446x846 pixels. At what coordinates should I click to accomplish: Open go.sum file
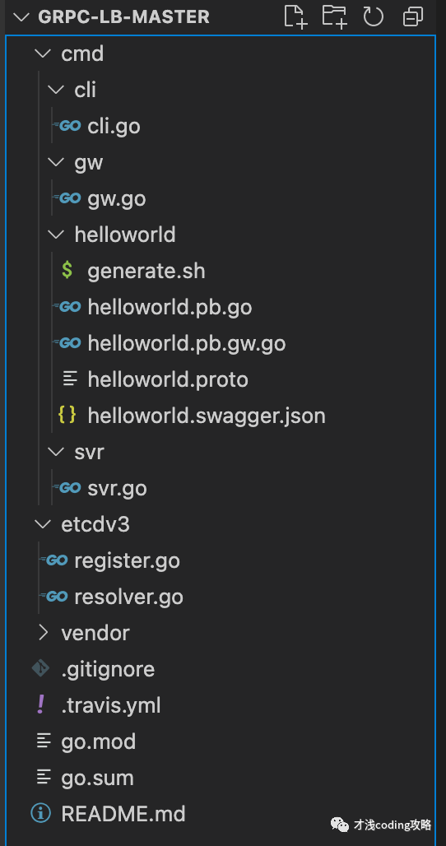pos(98,778)
